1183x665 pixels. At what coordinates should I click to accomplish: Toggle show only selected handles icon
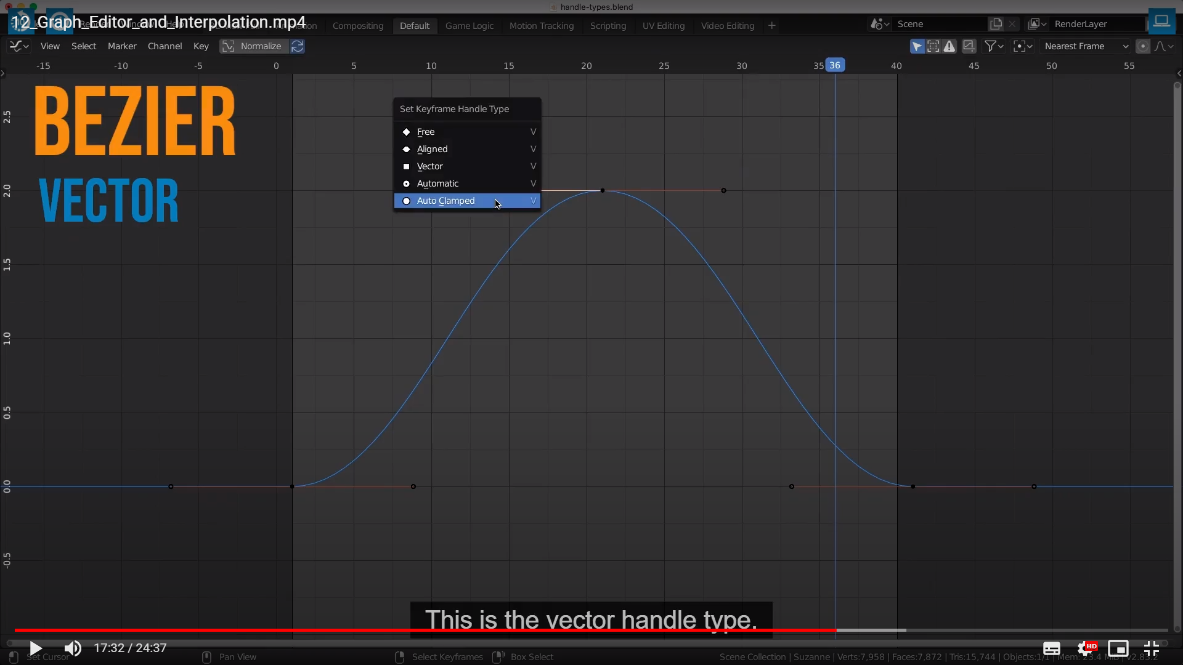[933, 46]
